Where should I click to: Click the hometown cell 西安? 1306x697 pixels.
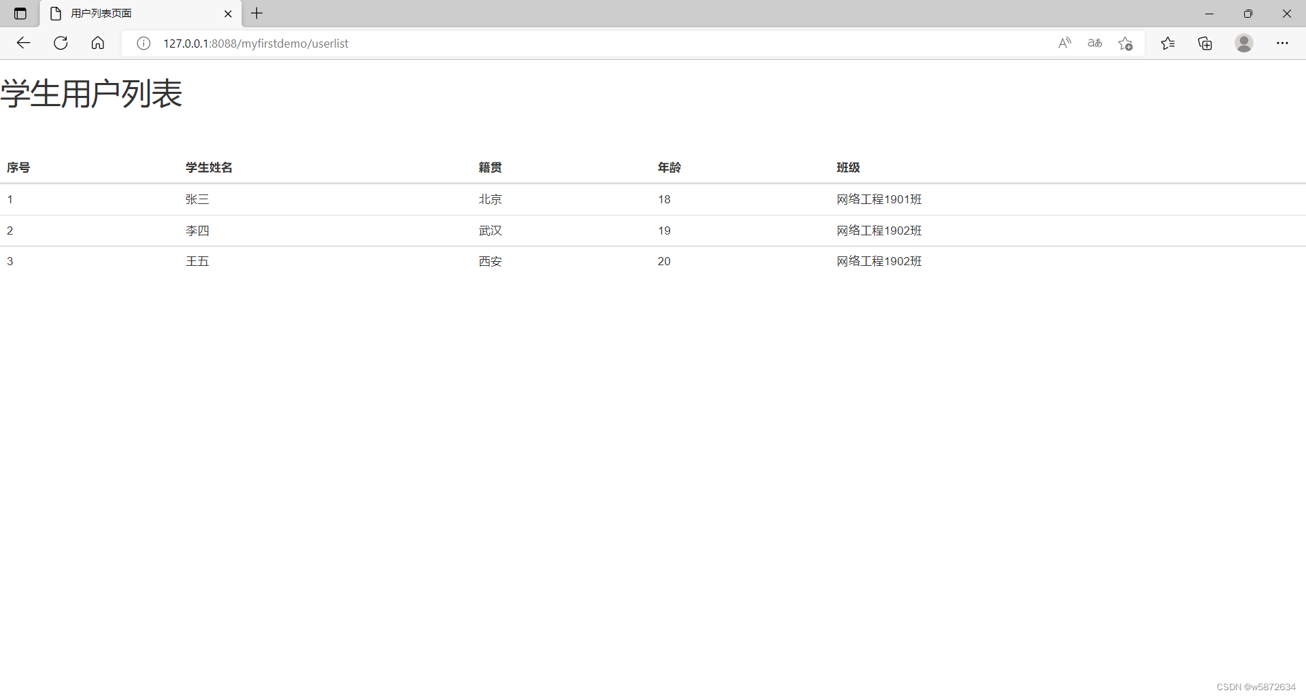click(490, 261)
